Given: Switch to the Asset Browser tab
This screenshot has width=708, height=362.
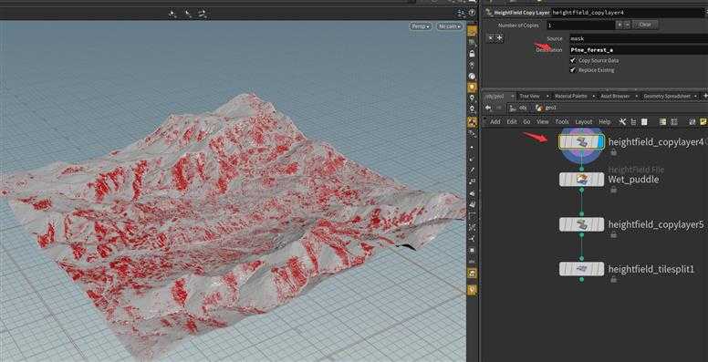Looking at the screenshot, I should pos(615,96).
